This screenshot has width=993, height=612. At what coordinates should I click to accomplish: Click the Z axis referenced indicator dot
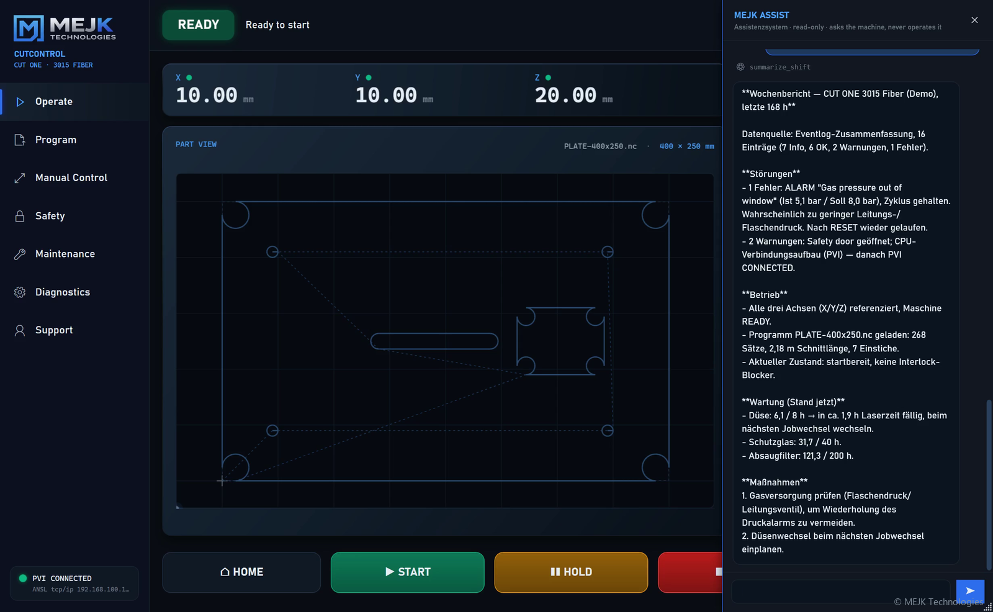tap(548, 78)
